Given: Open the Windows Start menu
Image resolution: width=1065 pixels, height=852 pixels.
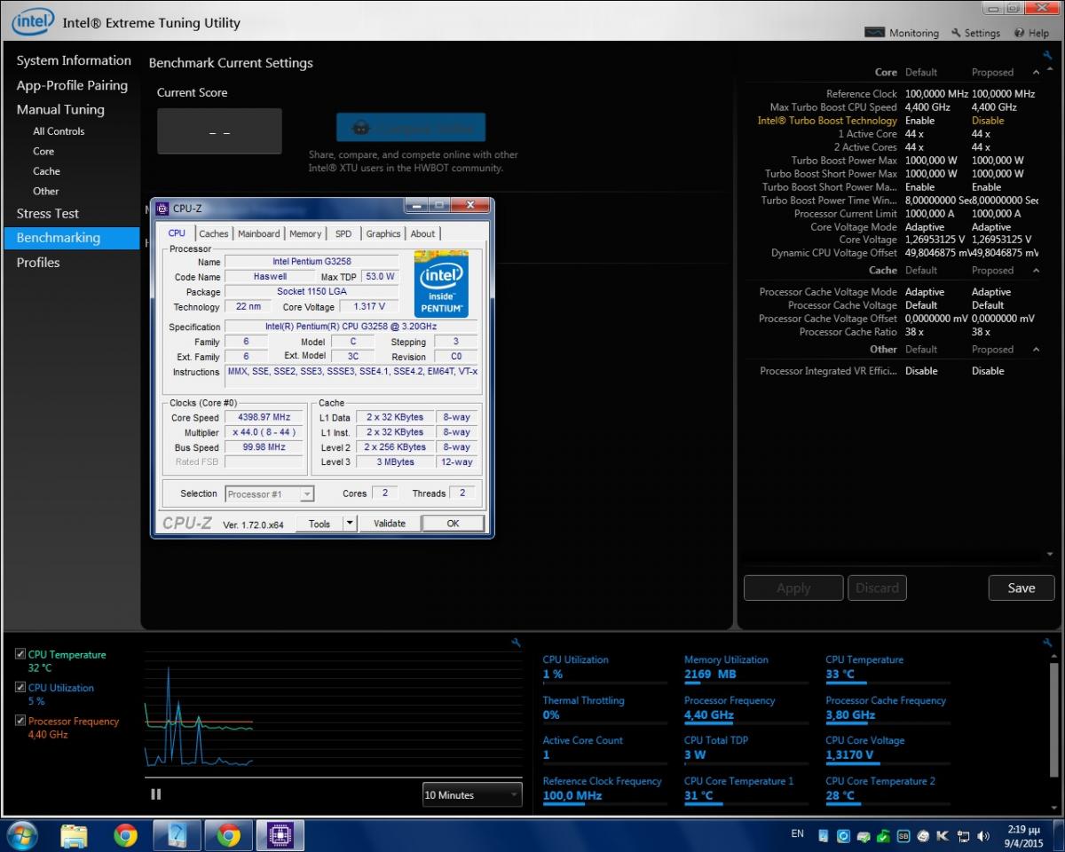Looking at the screenshot, I should tap(21, 835).
